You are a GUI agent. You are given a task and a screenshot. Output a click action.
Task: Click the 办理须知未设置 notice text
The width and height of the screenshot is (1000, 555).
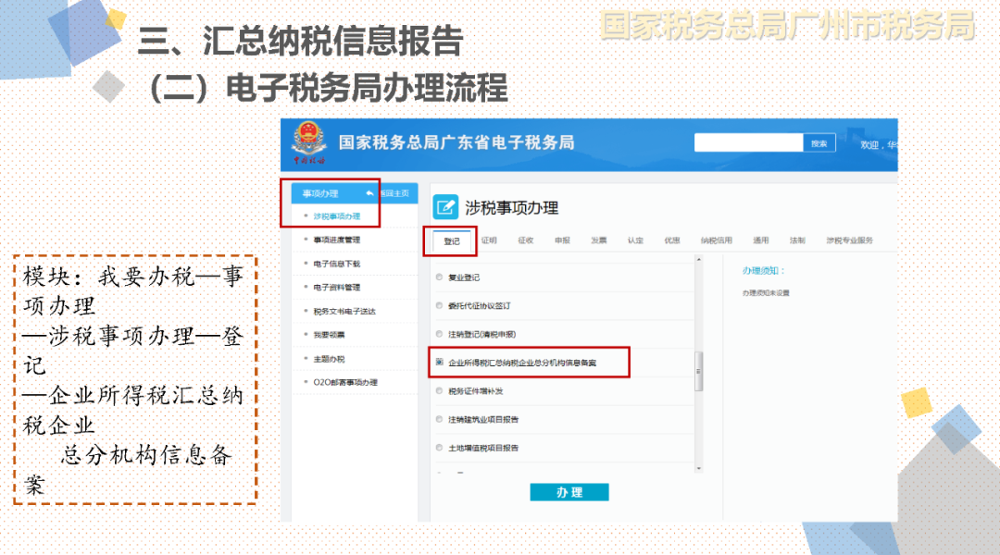pyautogui.click(x=766, y=293)
